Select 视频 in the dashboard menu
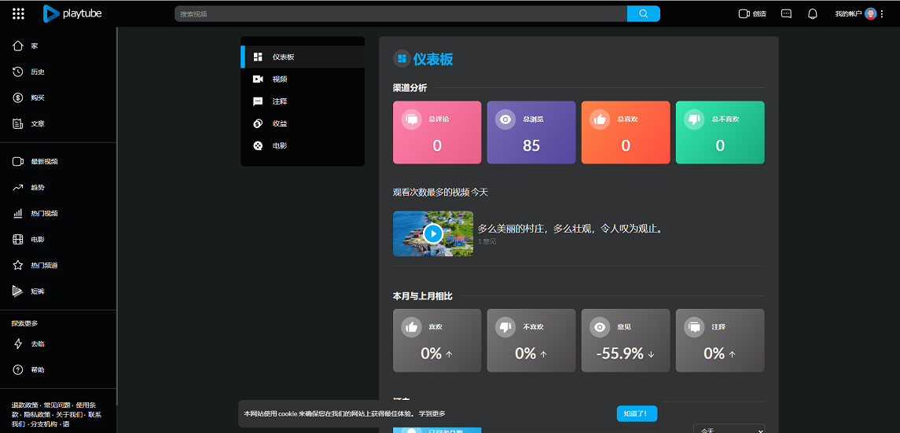Image resolution: width=900 pixels, height=433 pixels. pyautogui.click(x=279, y=79)
